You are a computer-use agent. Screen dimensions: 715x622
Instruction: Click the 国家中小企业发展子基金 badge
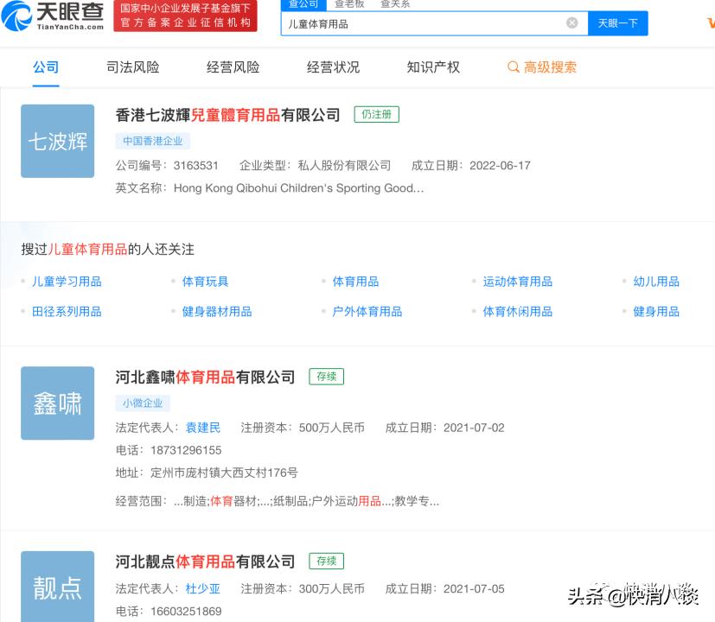185,15
